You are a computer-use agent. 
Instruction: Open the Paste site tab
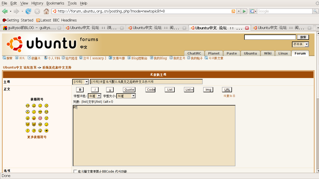click(x=232, y=53)
